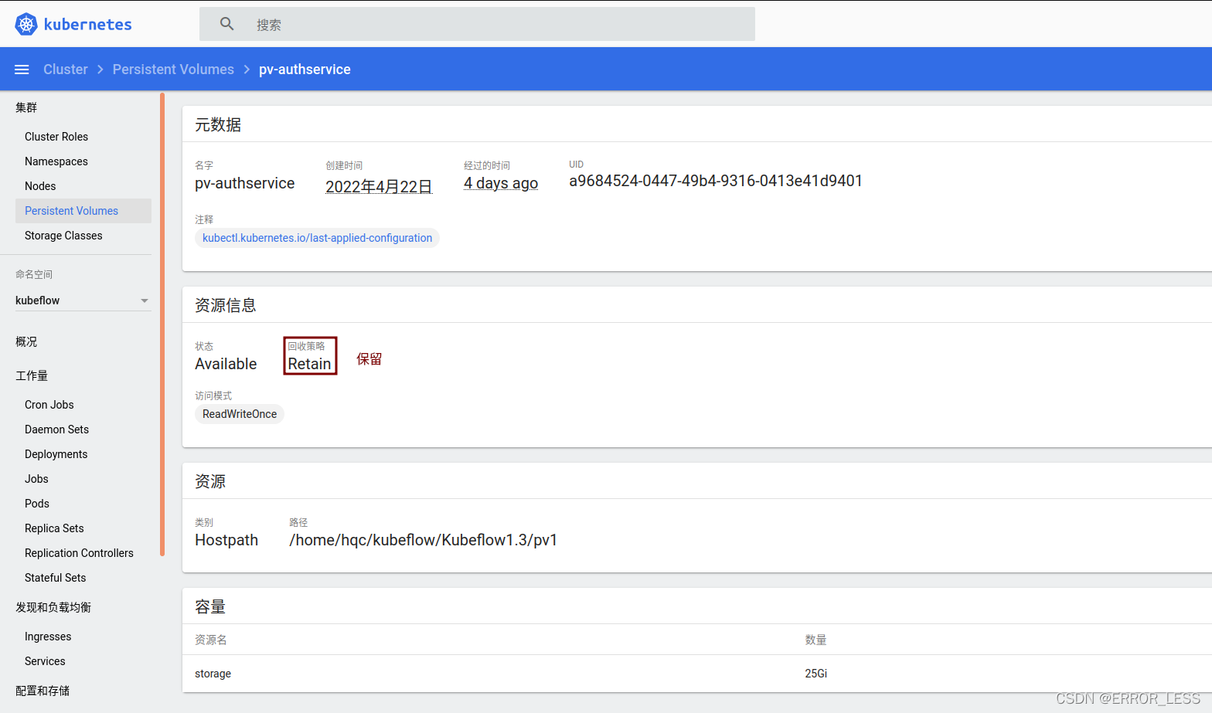The image size is (1212, 713).
Task: Open Jobs in sidebar
Action: coord(36,479)
